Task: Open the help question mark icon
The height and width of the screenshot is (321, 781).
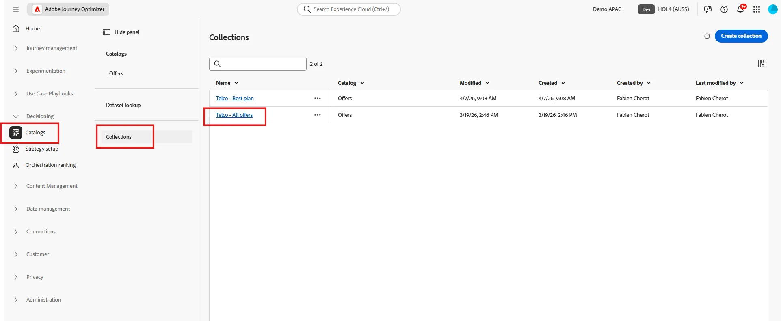Action: coord(724,9)
